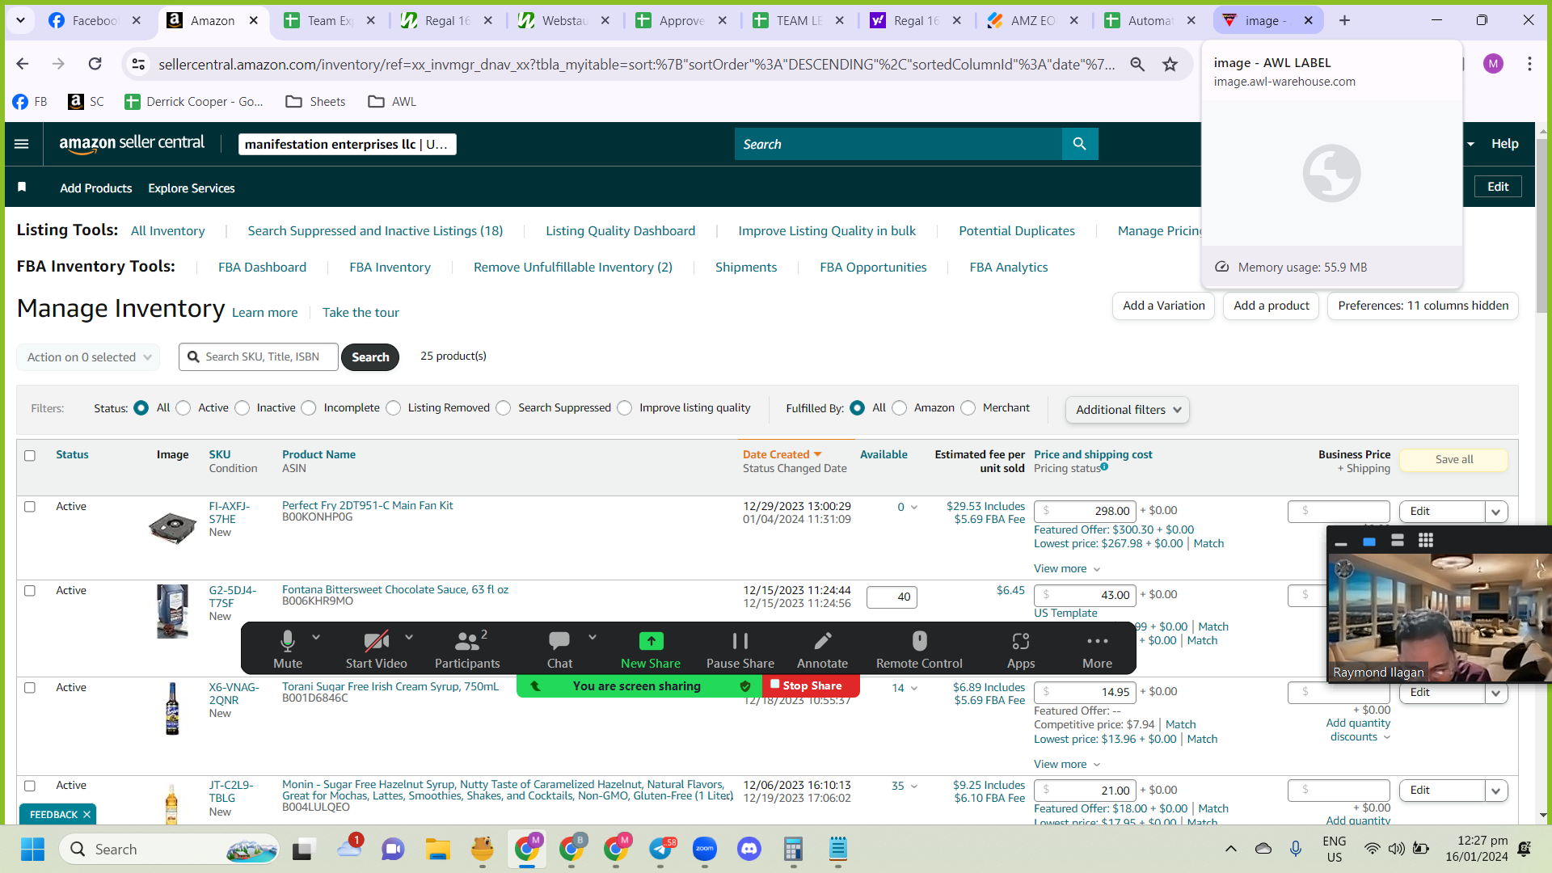The image size is (1552, 873).
Task: Expand View more under Torani pricing
Action: tap(1067, 765)
